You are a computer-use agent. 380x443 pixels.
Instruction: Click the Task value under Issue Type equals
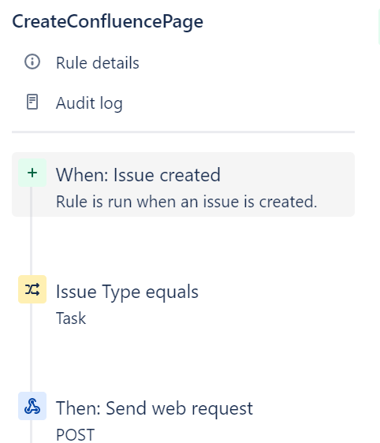pyautogui.click(x=71, y=318)
